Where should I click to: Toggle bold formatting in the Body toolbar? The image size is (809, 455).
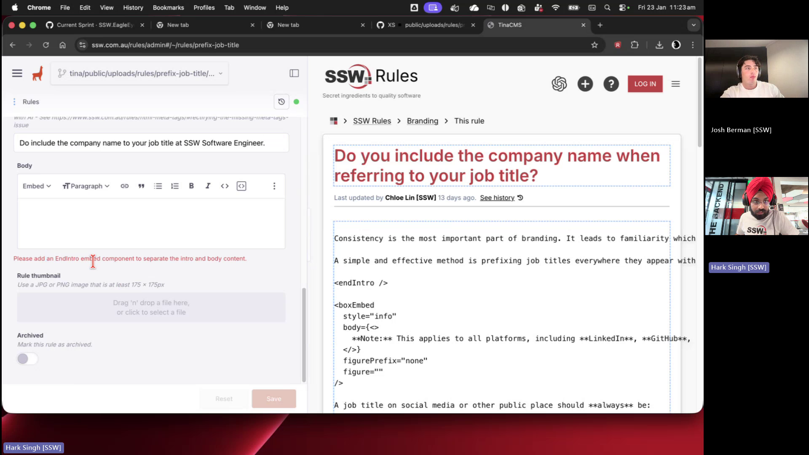[x=191, y=186]
